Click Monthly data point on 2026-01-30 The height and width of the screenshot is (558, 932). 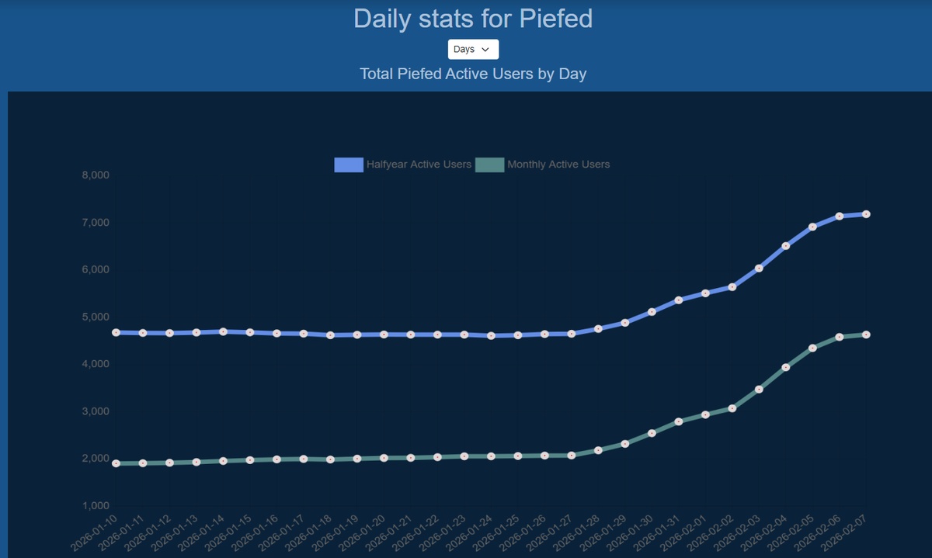[x=652, y=433]
